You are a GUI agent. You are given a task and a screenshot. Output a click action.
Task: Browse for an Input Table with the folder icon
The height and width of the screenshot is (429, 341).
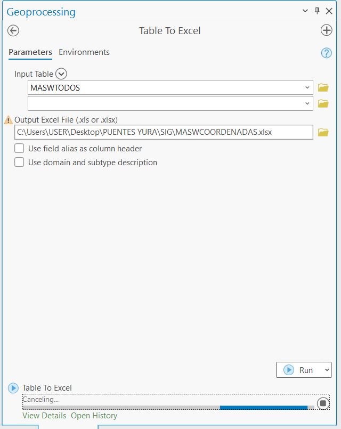[322, 87]
